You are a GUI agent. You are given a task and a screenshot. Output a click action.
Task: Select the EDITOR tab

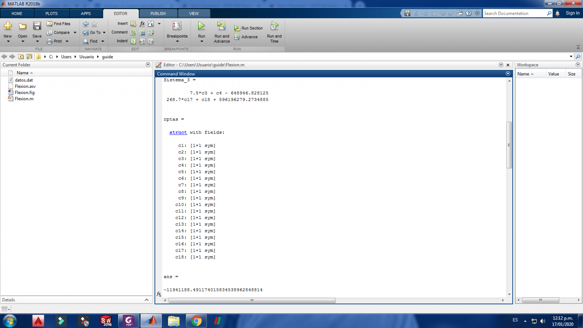(120, 14)
